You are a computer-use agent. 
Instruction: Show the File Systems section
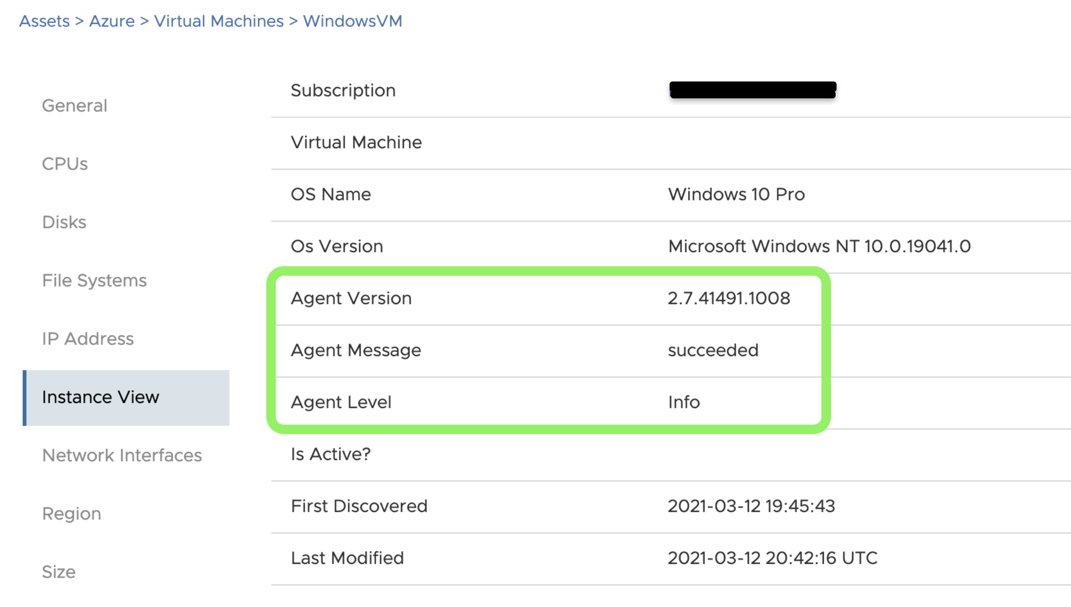94,281
